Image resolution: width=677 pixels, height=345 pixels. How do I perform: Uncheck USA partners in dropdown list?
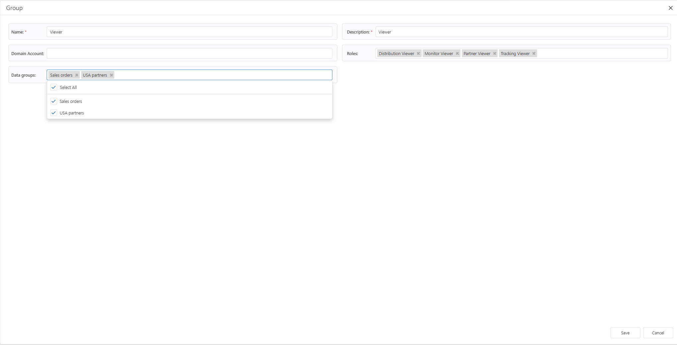click(54, 113)
